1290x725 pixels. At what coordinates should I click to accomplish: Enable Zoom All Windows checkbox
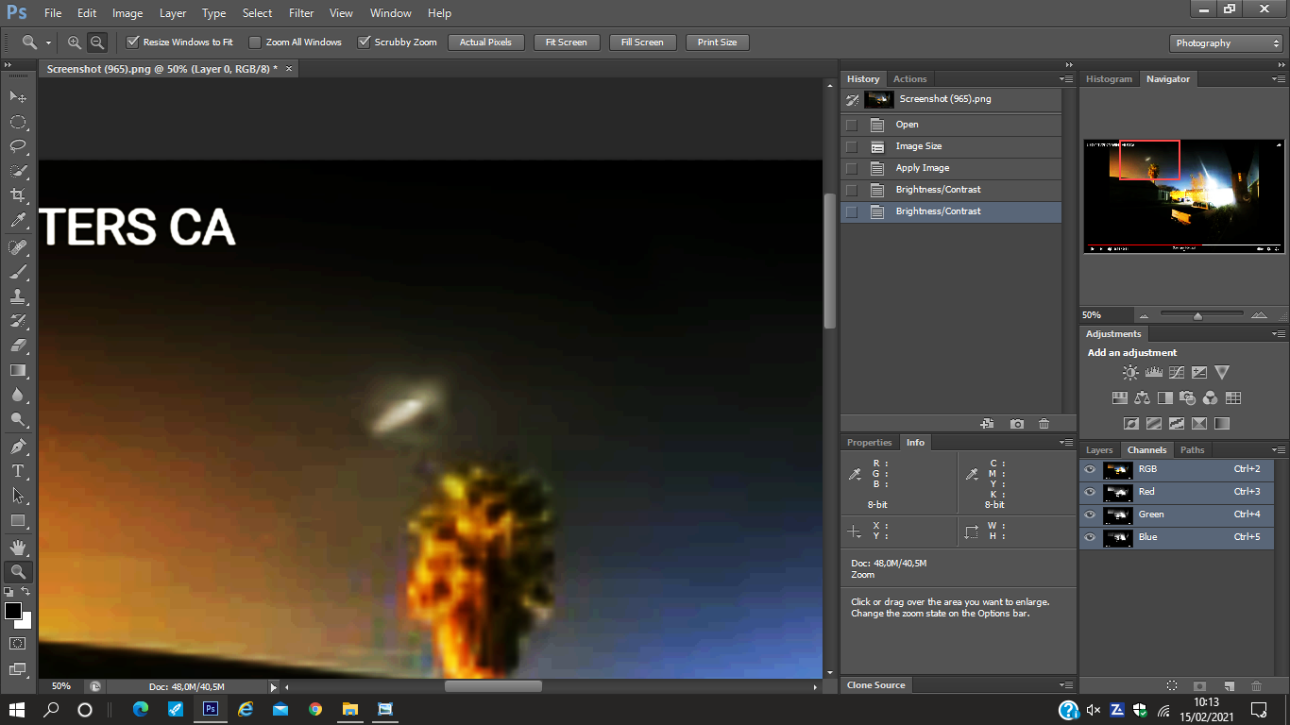coord(255,42)
